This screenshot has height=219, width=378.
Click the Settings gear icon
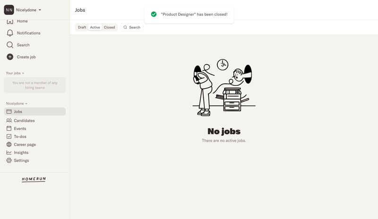pos(9,160)
